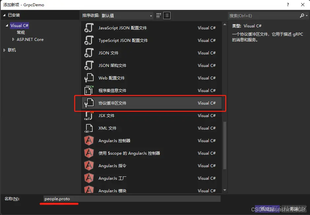This screenshot has width=310, height=215.
Task: Switch to medium icons list view
Action: [x=167, y=15]
